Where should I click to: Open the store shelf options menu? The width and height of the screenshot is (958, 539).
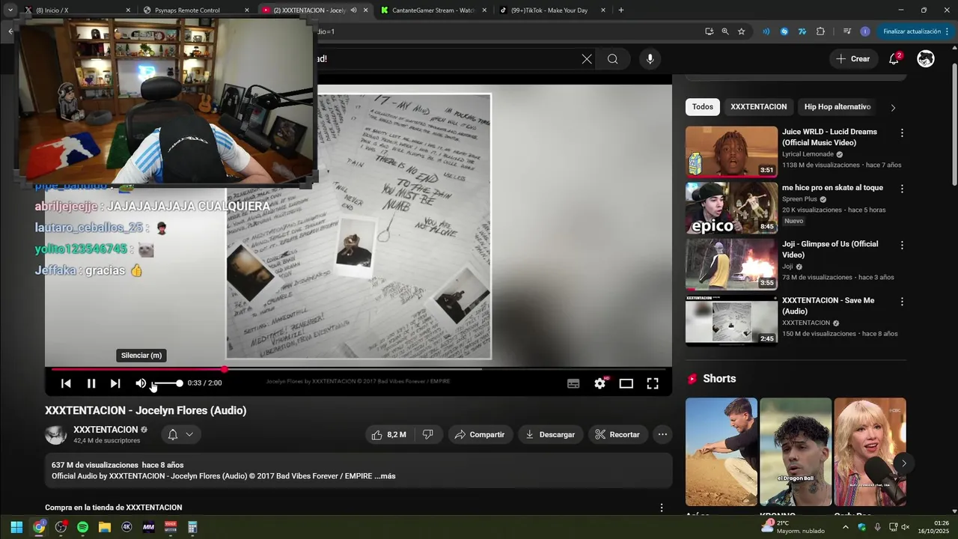662,508
